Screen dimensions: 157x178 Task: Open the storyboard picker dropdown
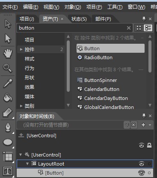tap(127, 125)
